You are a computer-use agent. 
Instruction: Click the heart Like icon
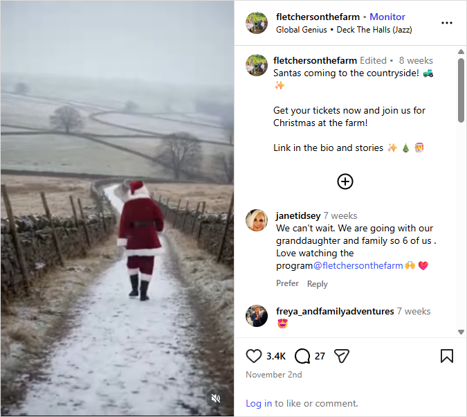254,356
